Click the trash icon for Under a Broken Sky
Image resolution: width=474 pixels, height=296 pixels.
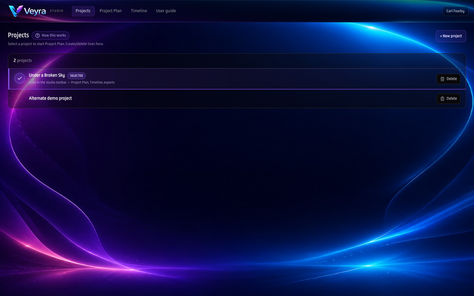(442, 79)
